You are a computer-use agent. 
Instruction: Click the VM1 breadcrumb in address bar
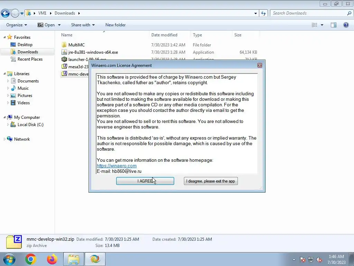coord(42,13)
